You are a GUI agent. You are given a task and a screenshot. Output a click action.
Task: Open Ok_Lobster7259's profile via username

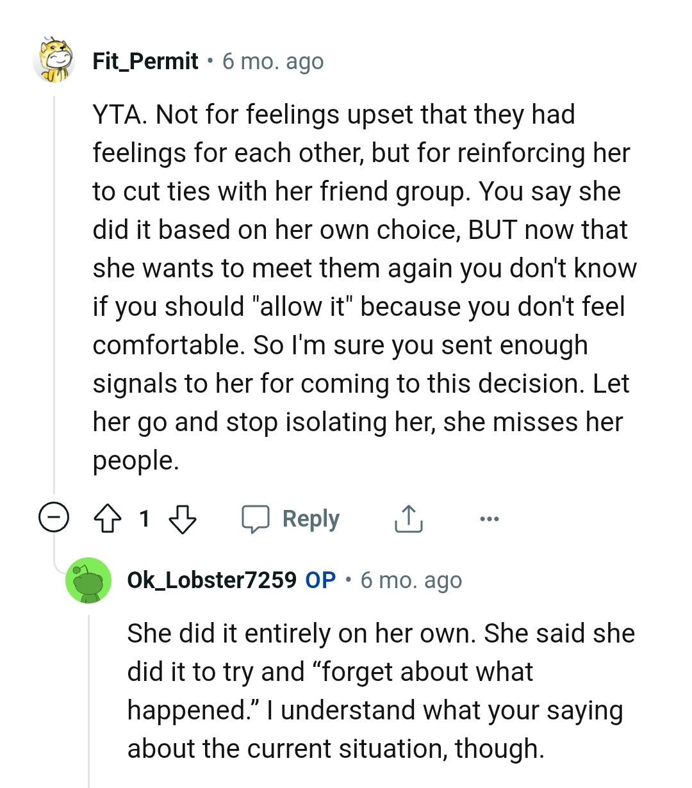[211, 580]
